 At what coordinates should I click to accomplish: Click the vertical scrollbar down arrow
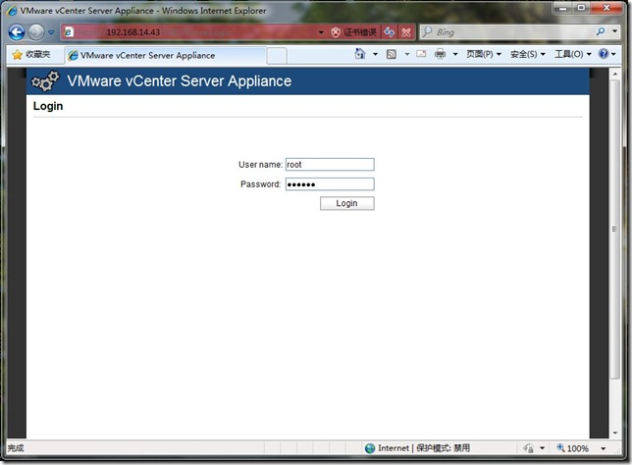pyautogui.click(x=614, y=434)
